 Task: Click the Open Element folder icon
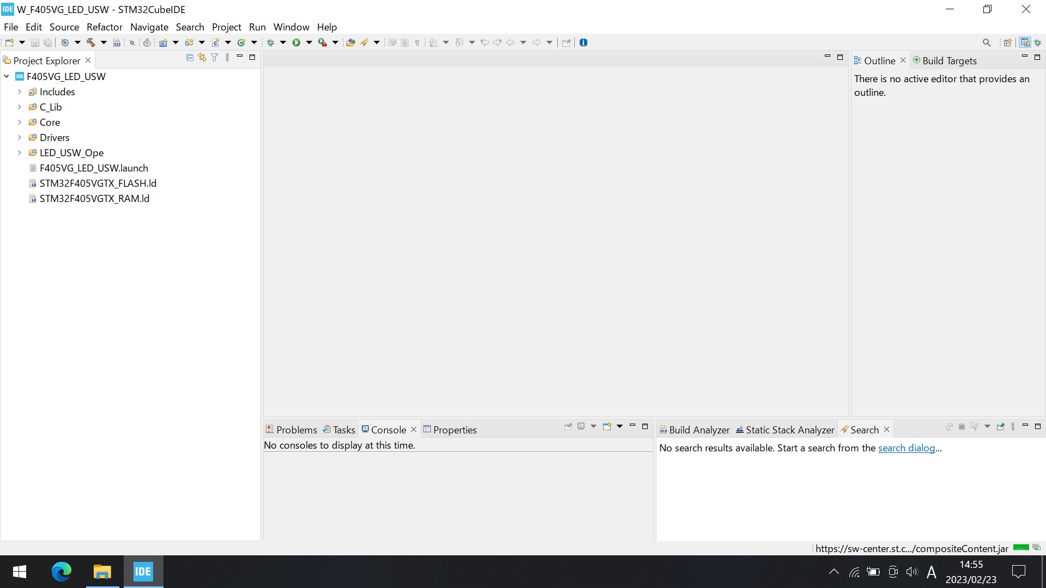(x=351, y=42)
